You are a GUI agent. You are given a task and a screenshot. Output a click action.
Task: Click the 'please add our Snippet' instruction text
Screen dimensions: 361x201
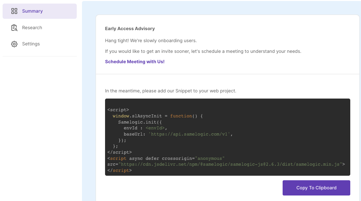171,91
